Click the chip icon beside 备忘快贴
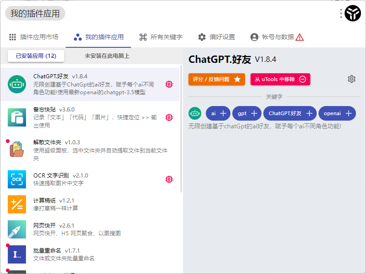The image size is (366, 274). pos(169,117)
